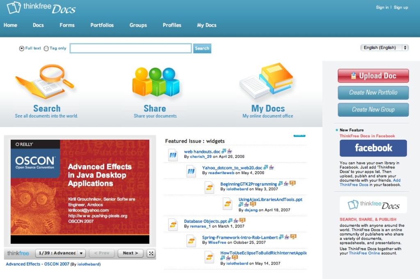
Task: Select the Tag only radio button
Action: click(46, 48)
